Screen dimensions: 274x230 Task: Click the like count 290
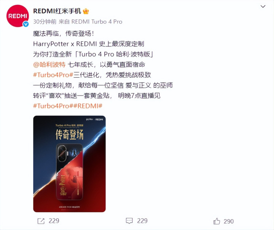(229, 221)
